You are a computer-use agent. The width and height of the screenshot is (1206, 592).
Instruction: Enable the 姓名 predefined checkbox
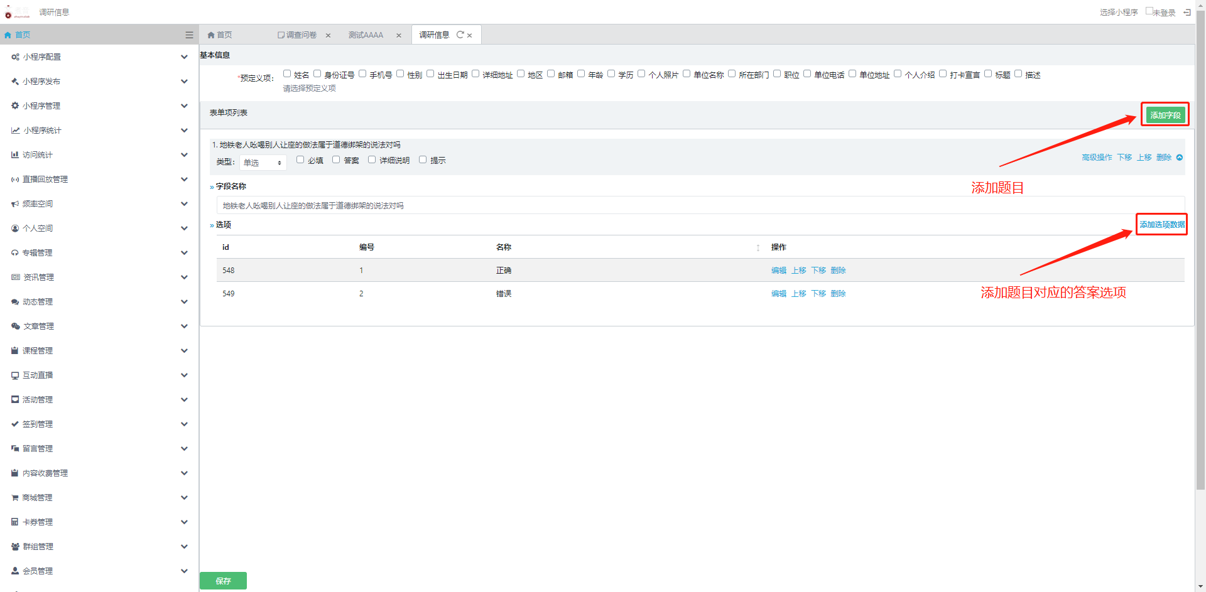[287, 73]
